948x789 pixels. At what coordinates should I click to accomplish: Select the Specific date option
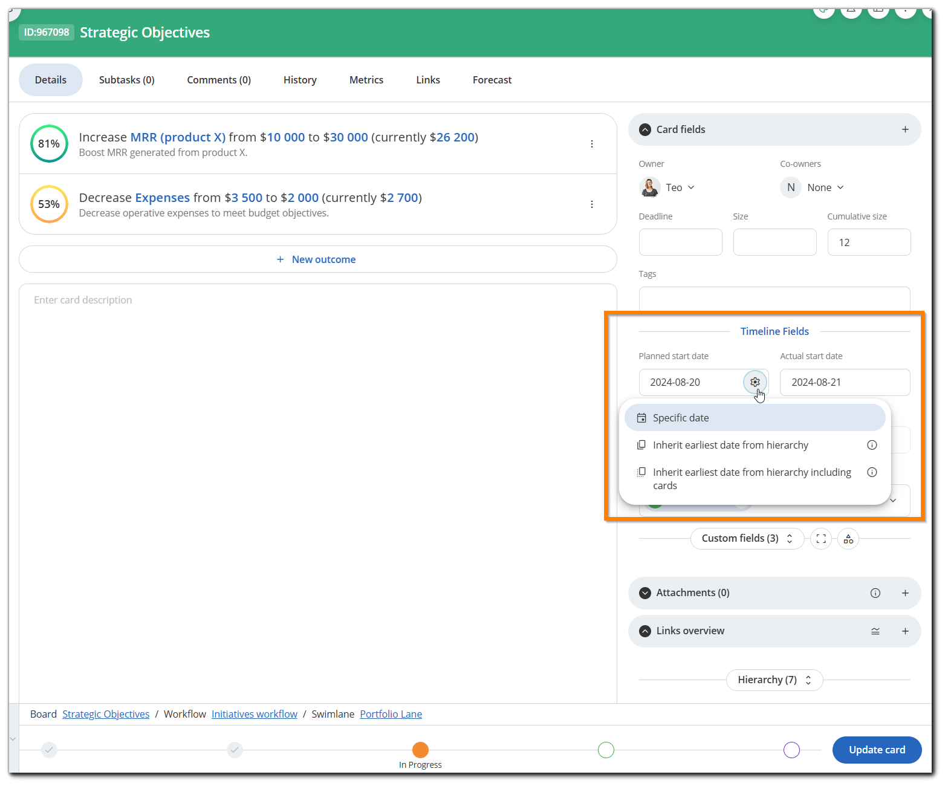(x=755, y=418)
